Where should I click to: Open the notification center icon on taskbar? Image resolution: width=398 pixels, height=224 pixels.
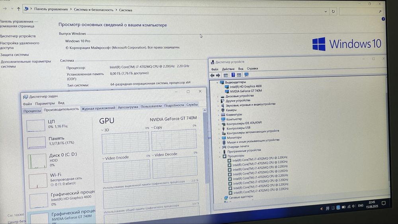point(384,203)
